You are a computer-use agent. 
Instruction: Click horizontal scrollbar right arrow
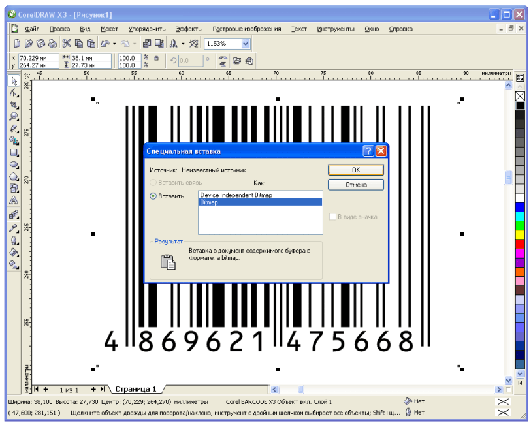499,390
